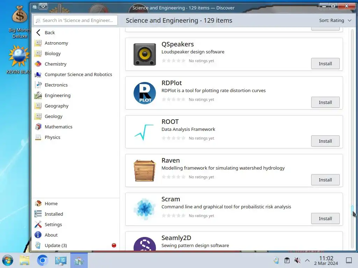Open the system settings taskbar icon
Viewport: 358px width, 268px height.
point(60,260)
